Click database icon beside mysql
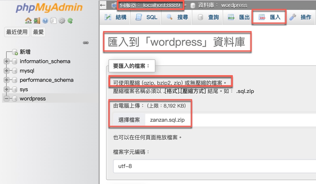The image size is (316, 184). [x=14, y=71]
